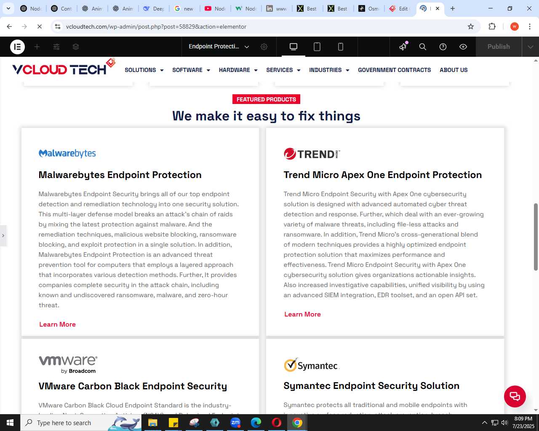Click the Symantec logo image
Screen dimensions: 539x431
pyautogui.click(x=311, y=365)
